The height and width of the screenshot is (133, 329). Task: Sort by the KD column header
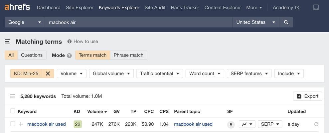pyautogui.click(x=77, y=112)
